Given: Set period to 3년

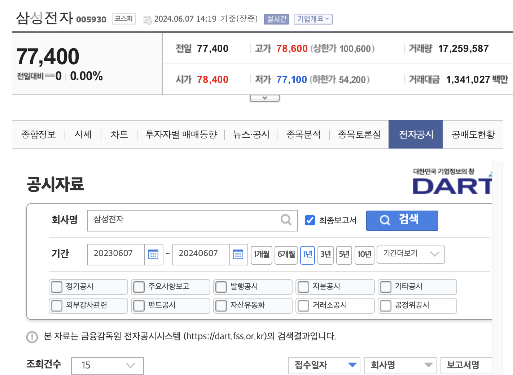Looking at the screenshot, I should (x=326, y=255).
